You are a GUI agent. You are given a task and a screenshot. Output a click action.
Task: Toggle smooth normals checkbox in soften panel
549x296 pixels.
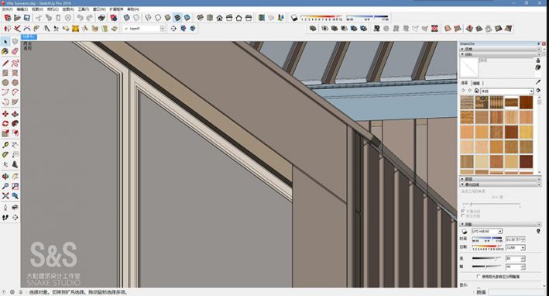463,212
